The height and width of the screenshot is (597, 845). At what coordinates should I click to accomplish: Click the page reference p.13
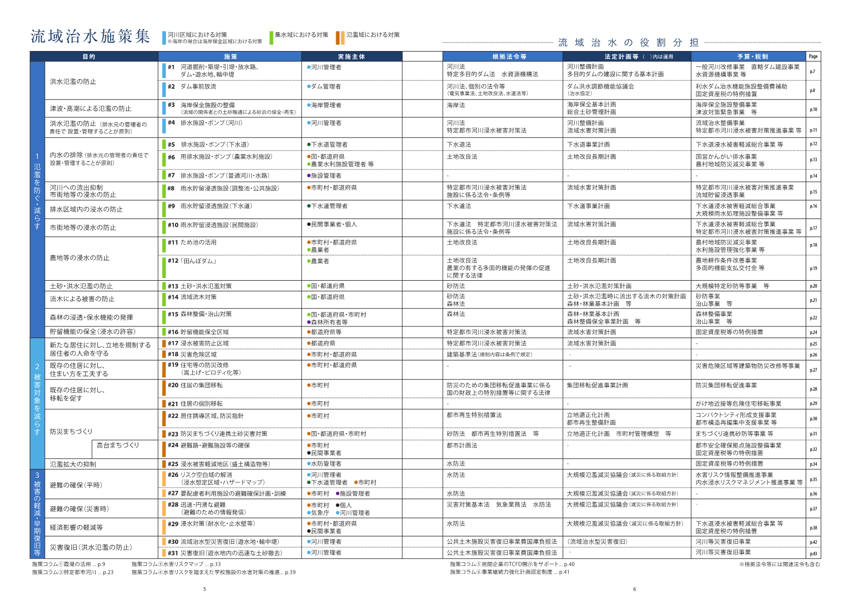coord(814,159)
